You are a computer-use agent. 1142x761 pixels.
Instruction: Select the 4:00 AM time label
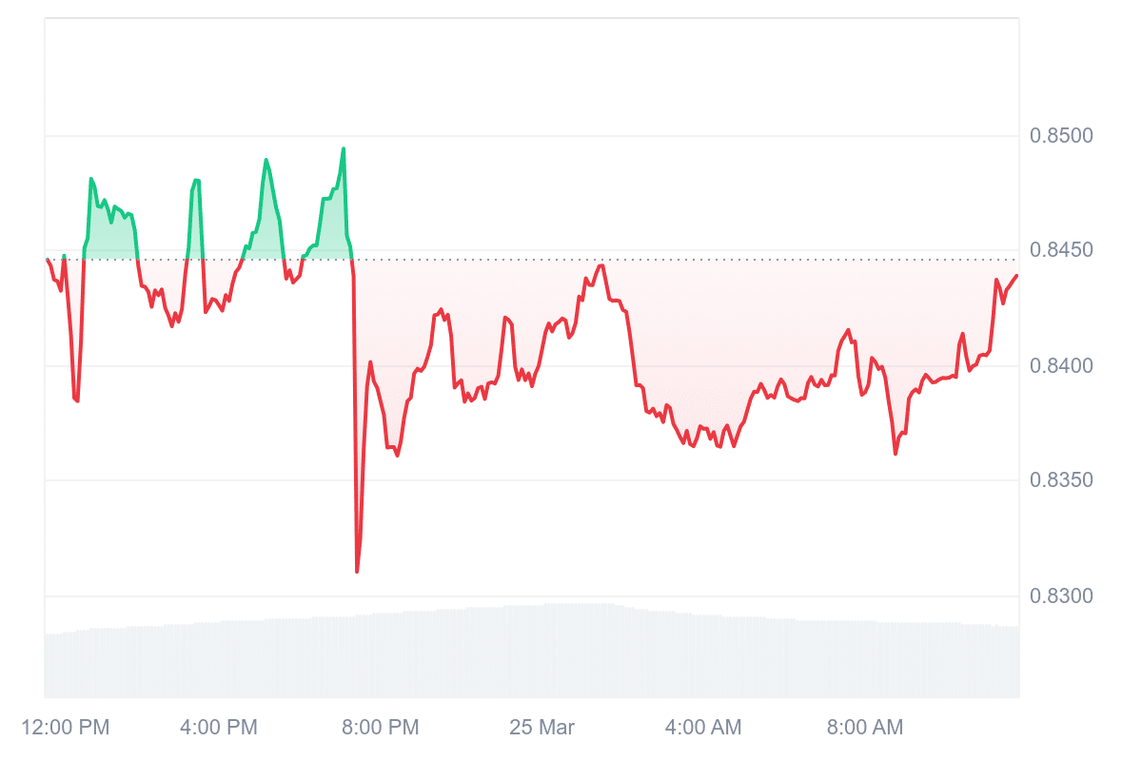pos(703,728)
